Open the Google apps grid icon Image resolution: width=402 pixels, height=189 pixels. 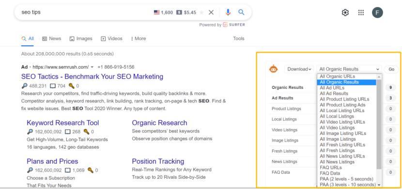pos(361,13)
